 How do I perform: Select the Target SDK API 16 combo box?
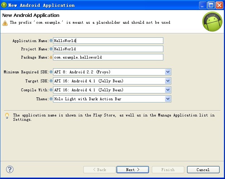[112, 81]
